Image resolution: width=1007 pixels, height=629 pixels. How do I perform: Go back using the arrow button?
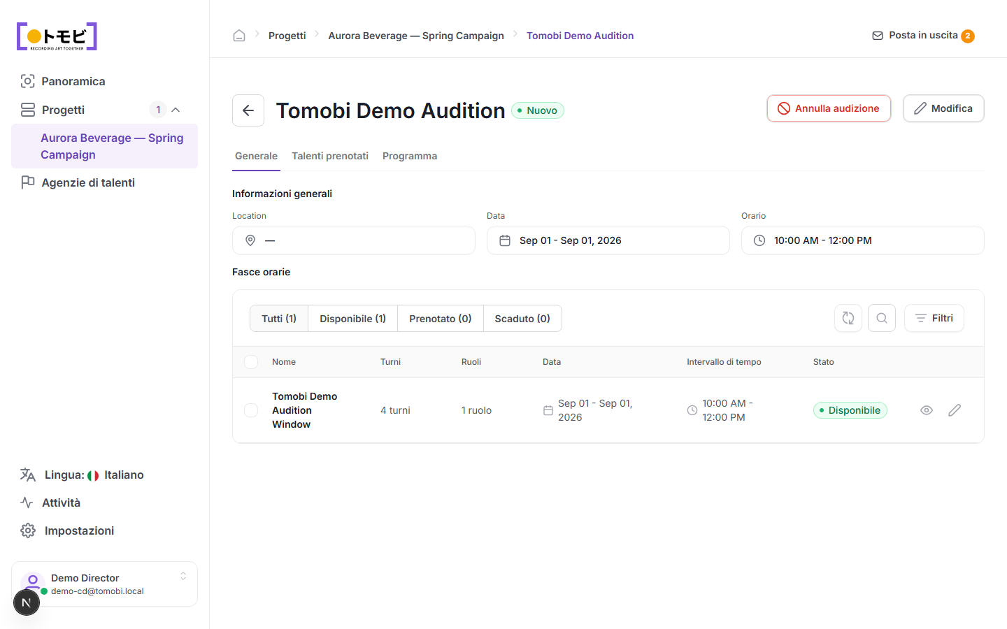pos(248,110)
